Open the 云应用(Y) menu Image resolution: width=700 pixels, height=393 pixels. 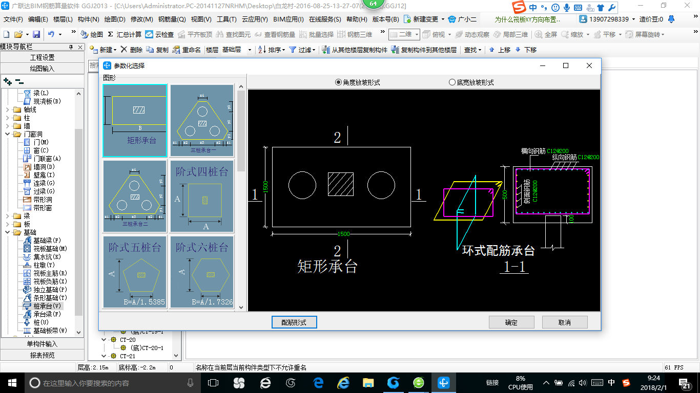255,19
